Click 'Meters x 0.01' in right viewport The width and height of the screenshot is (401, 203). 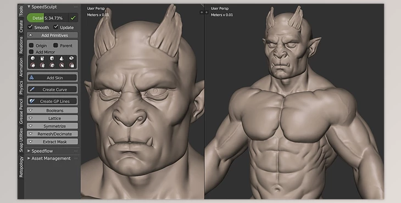tap(222, 15)
